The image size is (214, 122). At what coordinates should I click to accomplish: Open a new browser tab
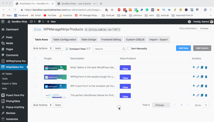tap(101, 4)
